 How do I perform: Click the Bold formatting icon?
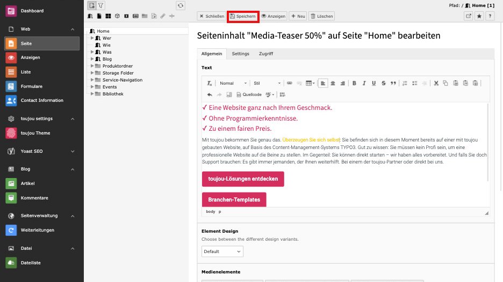(354, 83)
